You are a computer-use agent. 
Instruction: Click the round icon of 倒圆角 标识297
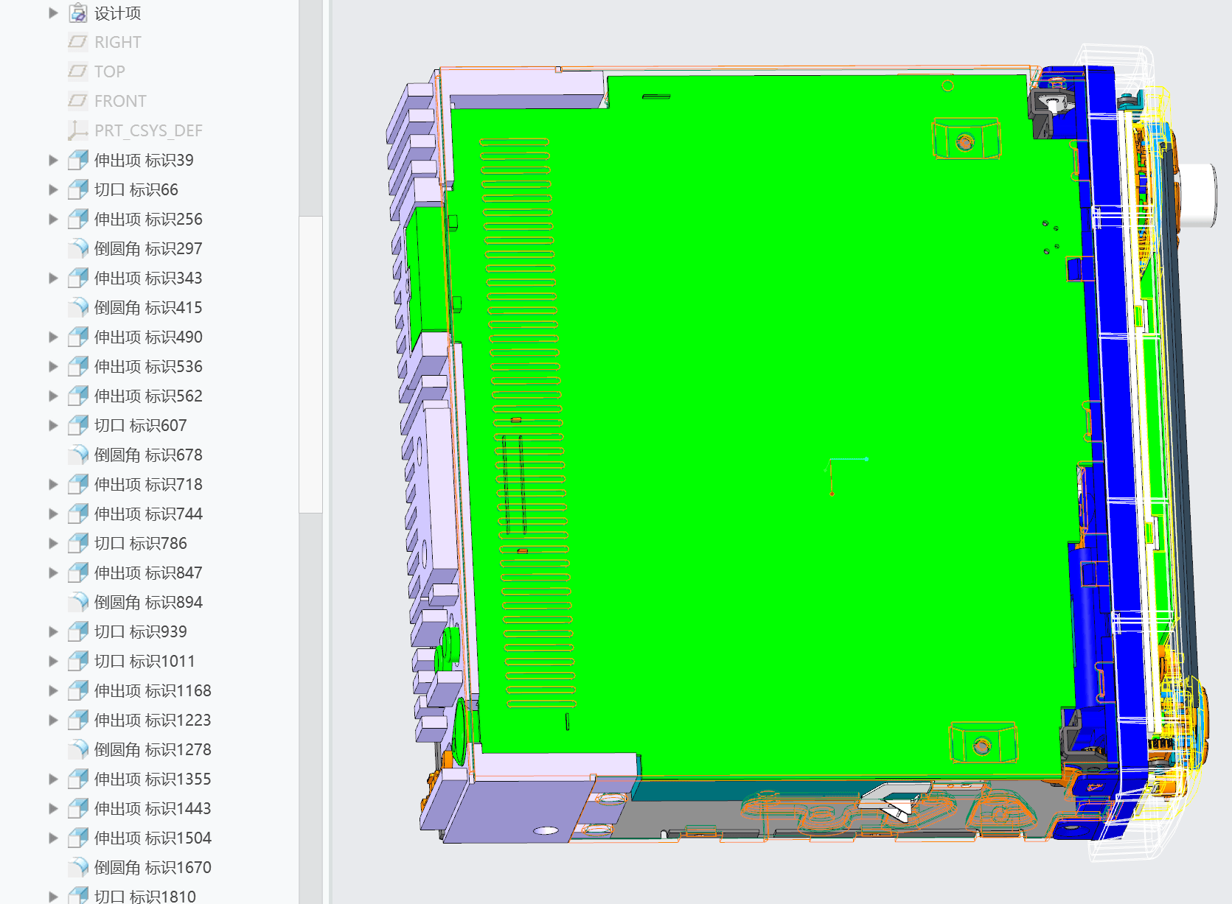78,248
